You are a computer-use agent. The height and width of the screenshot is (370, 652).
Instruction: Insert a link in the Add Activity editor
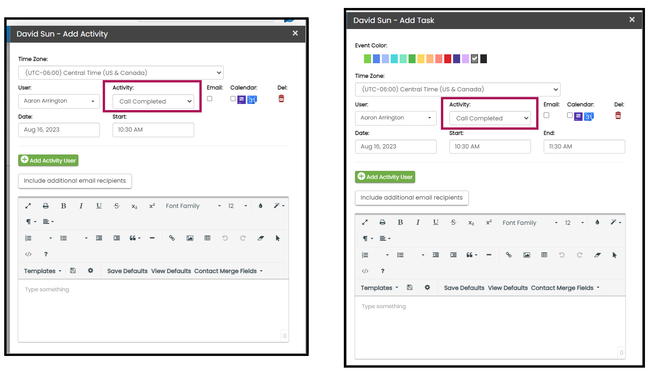[172, 238]
